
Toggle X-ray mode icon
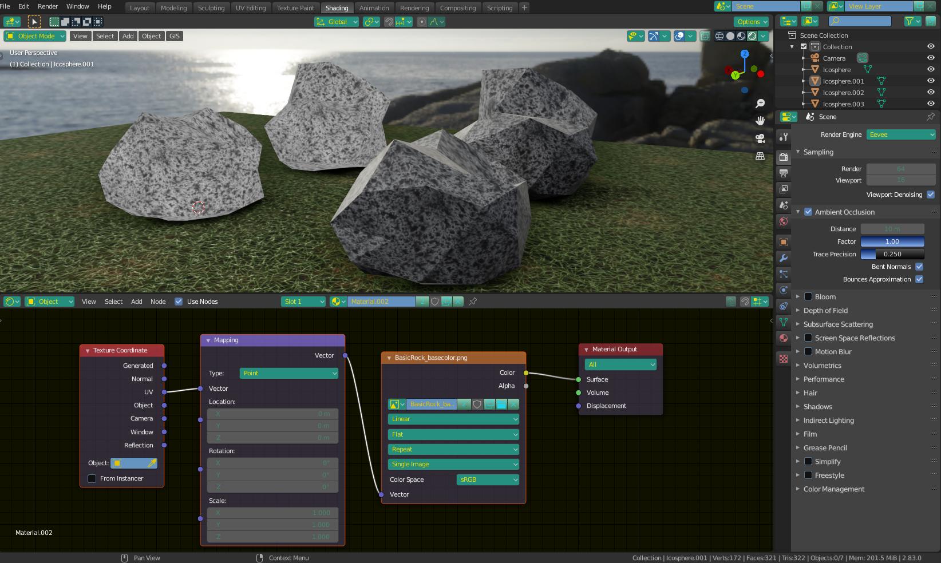coord(705,36)
